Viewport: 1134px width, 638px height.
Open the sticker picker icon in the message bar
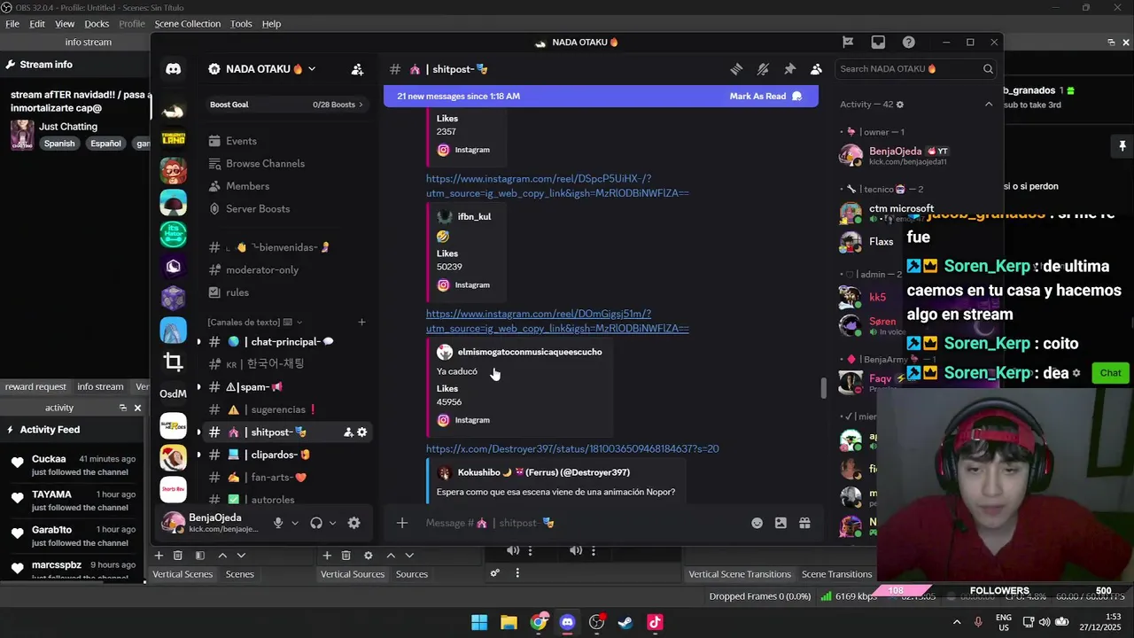(781, 523)
